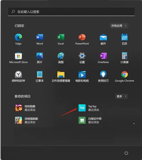Open Excel
The width and height of the screenshot is (142, 160).
[x=61, y=39]
